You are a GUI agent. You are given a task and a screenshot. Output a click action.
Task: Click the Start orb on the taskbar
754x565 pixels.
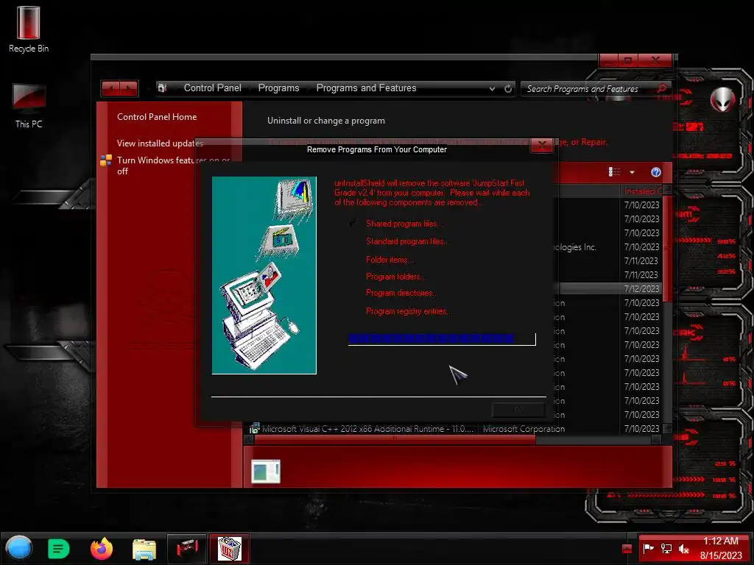tap(19, 548)
